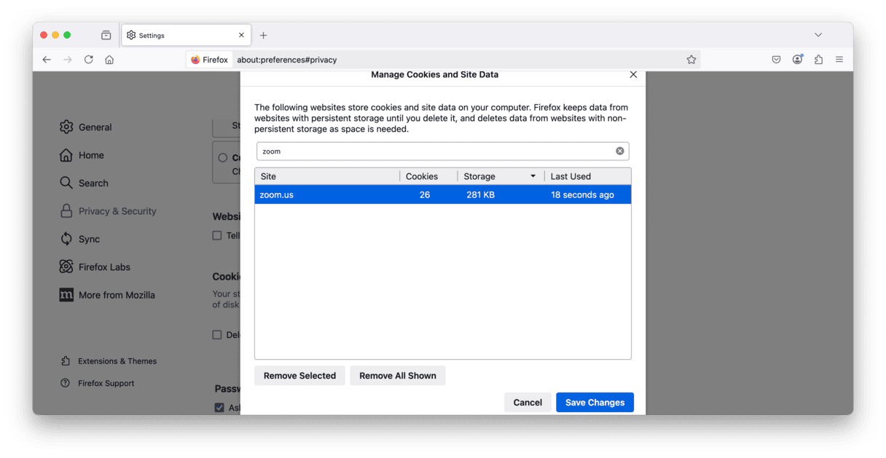Open the Extensions puzzle-piece icon
The height and width of the screenshot is (458, 886).
[819, 60]
